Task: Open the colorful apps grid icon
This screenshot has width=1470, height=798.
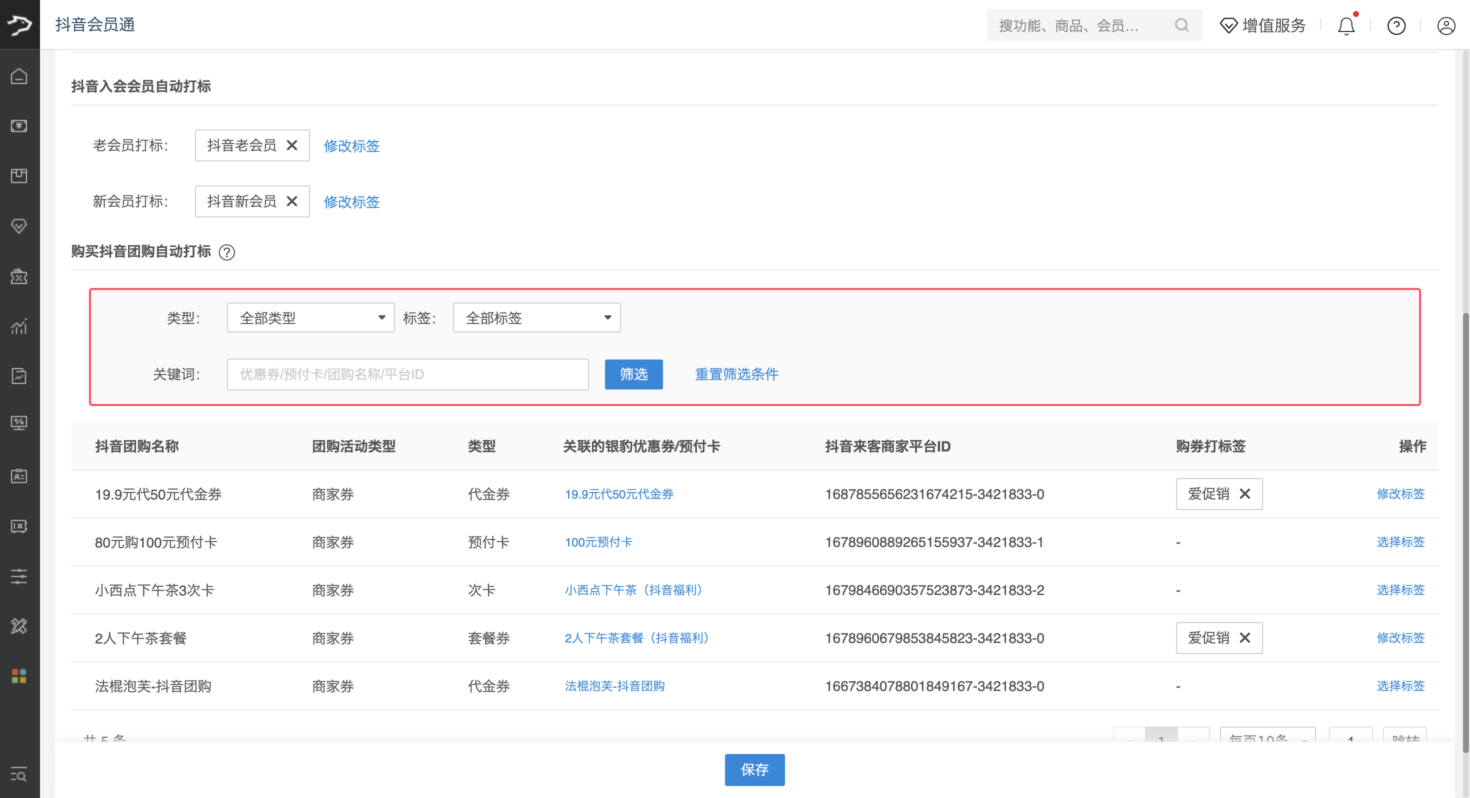Action: tap(19, 676)
